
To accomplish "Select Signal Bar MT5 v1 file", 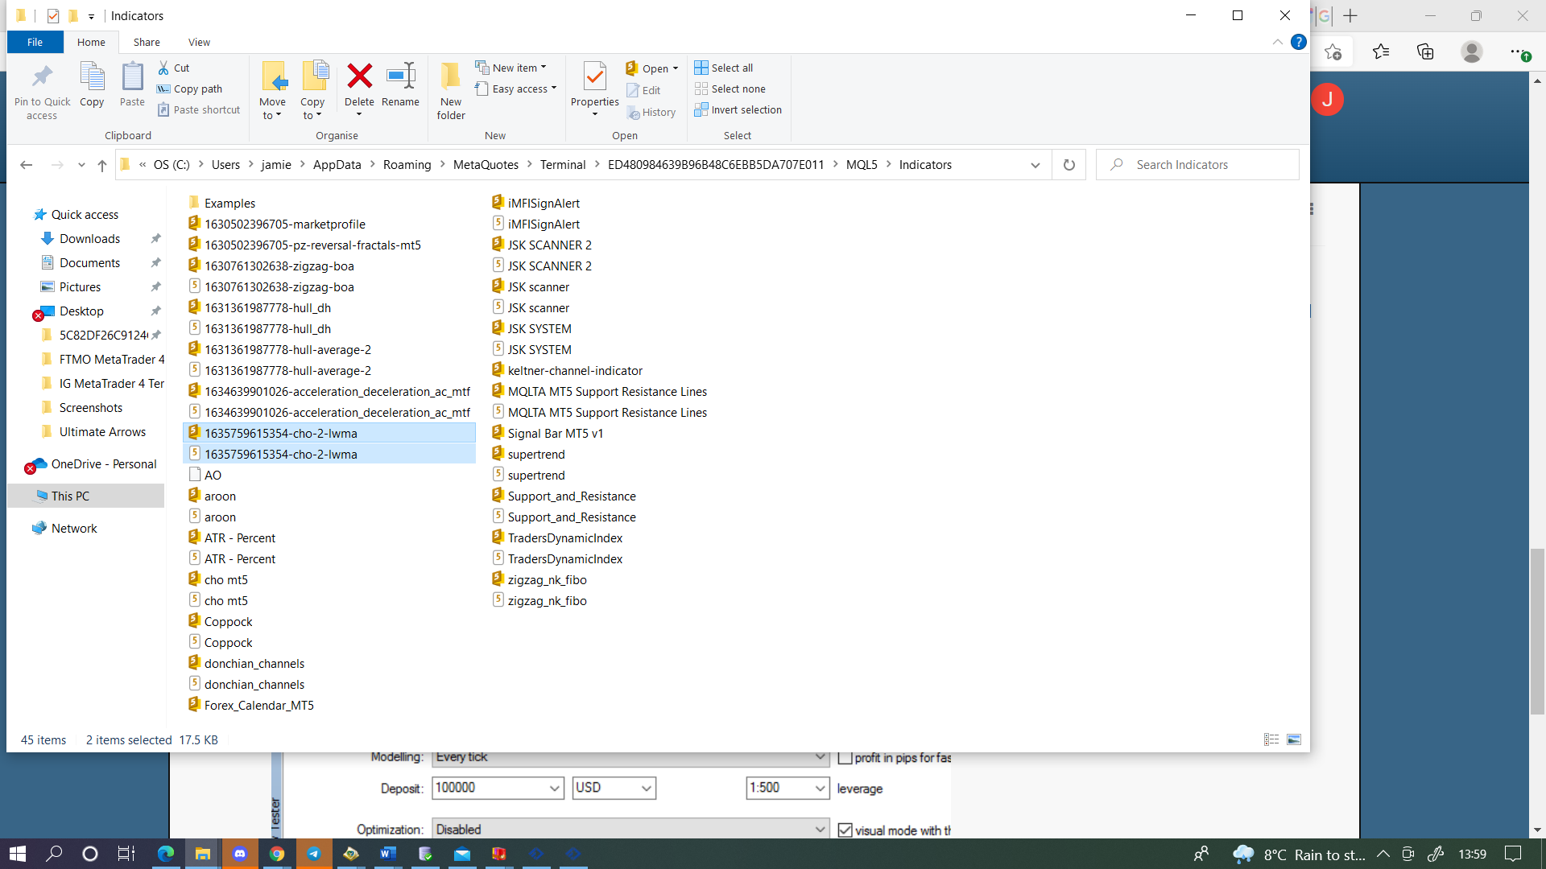I will pyautogui.click(x=555, y=434).
